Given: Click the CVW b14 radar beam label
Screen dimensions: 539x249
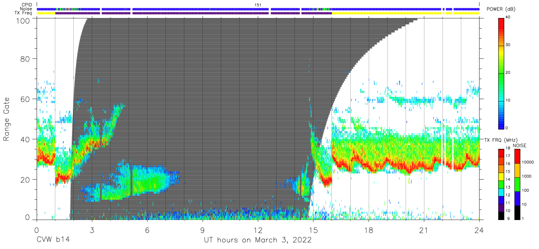Looking at the screenshot, I should pyautogui.click(x=53, y=240).
